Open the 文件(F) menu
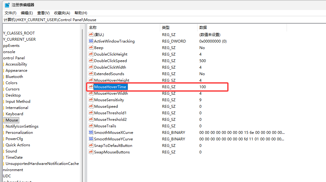Image resolution: width=326 pixels, height=182 pixels. click(x=10, y=13)
